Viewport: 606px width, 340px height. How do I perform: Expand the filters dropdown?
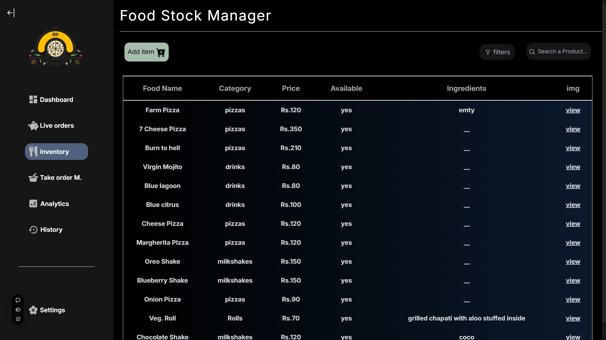tap(497, 52)
